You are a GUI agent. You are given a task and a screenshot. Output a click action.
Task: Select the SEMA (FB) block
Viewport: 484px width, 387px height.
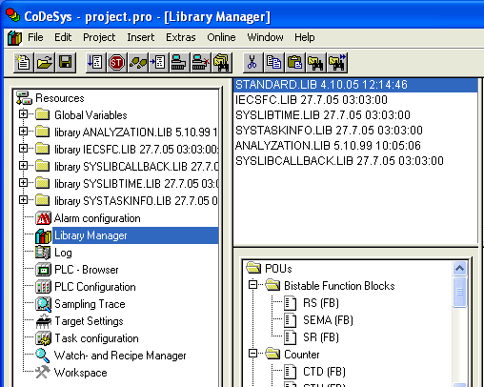[x=328, y=320]
